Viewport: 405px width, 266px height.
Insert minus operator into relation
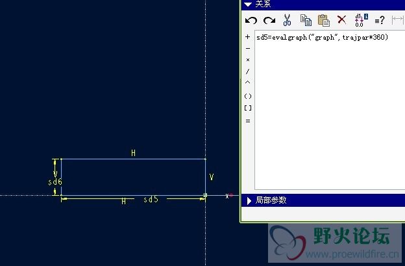coord(248,48)
